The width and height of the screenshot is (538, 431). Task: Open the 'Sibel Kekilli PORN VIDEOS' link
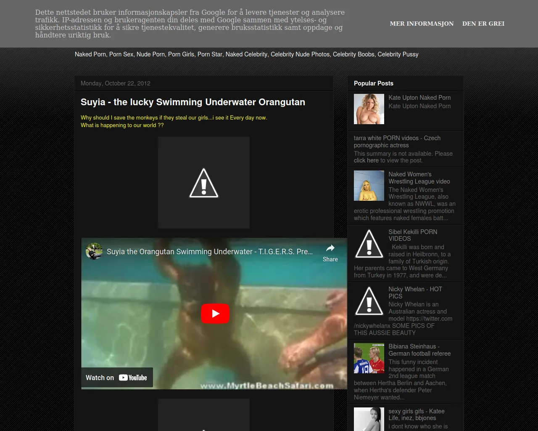(413, 235)
